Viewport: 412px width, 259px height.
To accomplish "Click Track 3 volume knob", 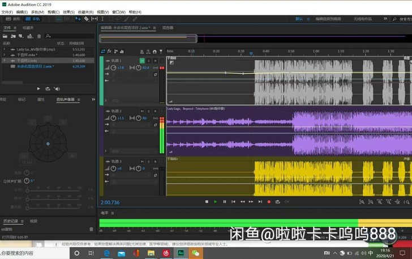I will [x=113, y=168].
